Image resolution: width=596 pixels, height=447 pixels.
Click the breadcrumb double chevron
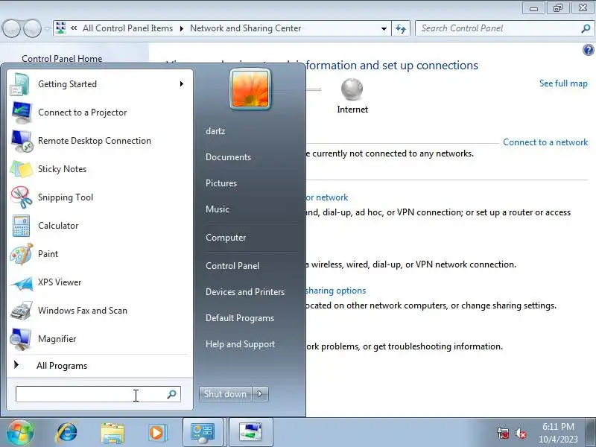[74, 28]
